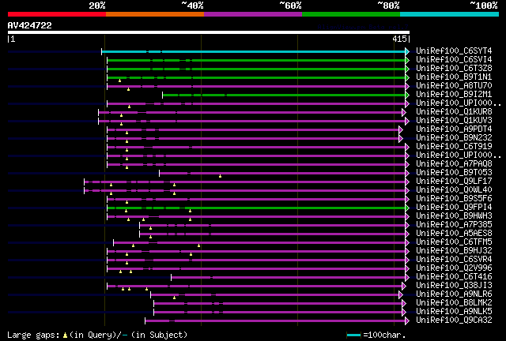The image size is (506, 341).
Task: Select the UniRef100_C6TFM5 label
Action: 454,242
